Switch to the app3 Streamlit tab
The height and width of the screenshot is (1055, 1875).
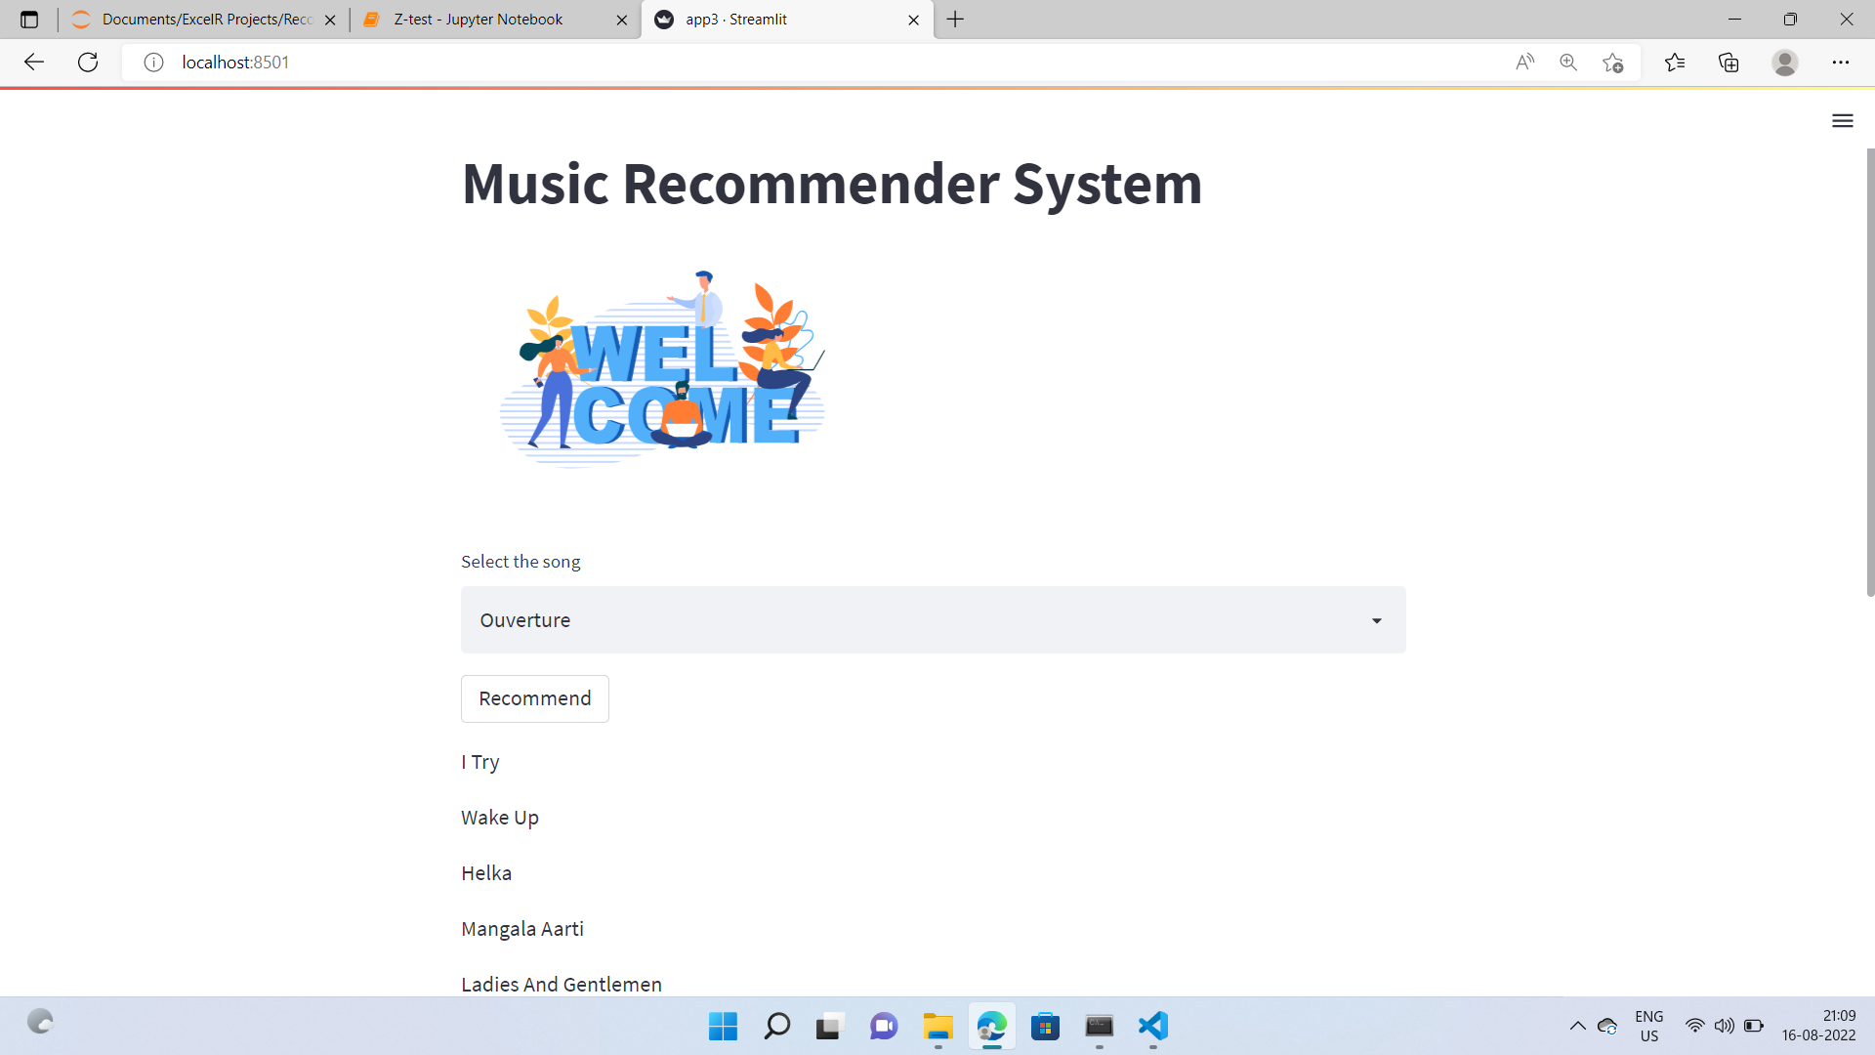tap(771, 20)
